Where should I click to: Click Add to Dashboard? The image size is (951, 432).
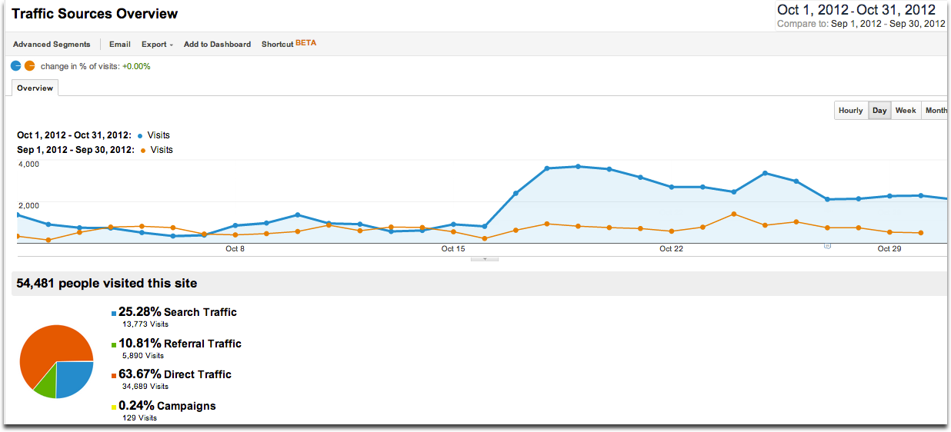tap(217, 45)
